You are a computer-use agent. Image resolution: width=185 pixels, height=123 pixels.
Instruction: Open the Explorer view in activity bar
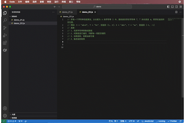pos(5,13)
